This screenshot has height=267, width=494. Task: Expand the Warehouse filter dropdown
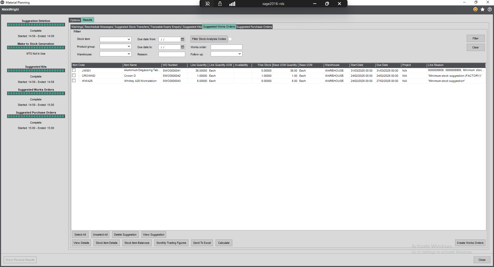(x=129, y=54)
